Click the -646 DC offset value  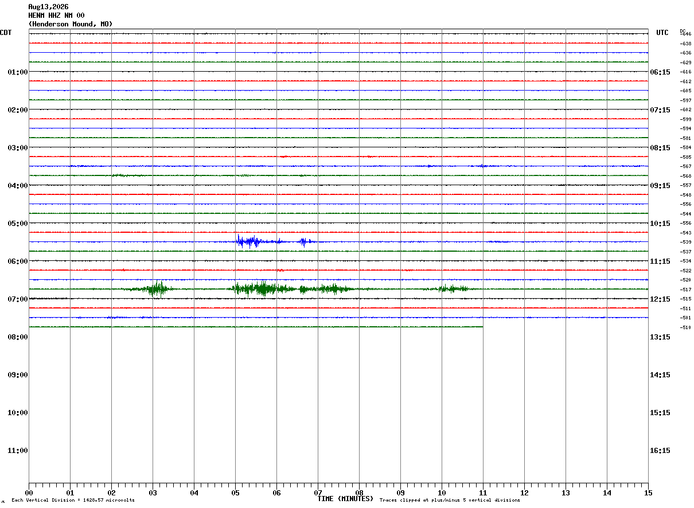[685, 34]
